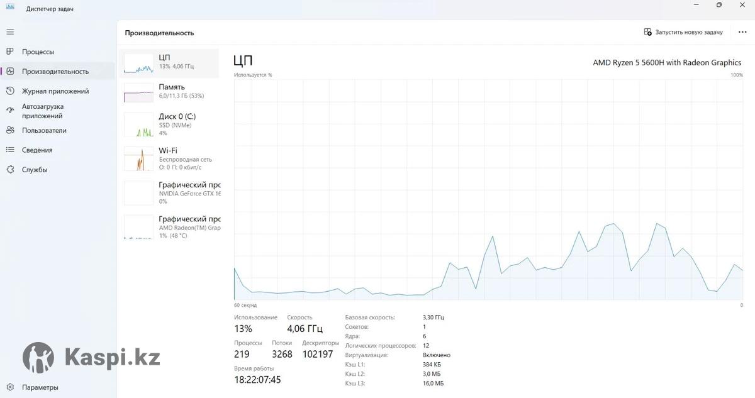Screen dimensions: 755x398
Task: Open Диск 0 (C:) performance view
Action: coord(169,124)
